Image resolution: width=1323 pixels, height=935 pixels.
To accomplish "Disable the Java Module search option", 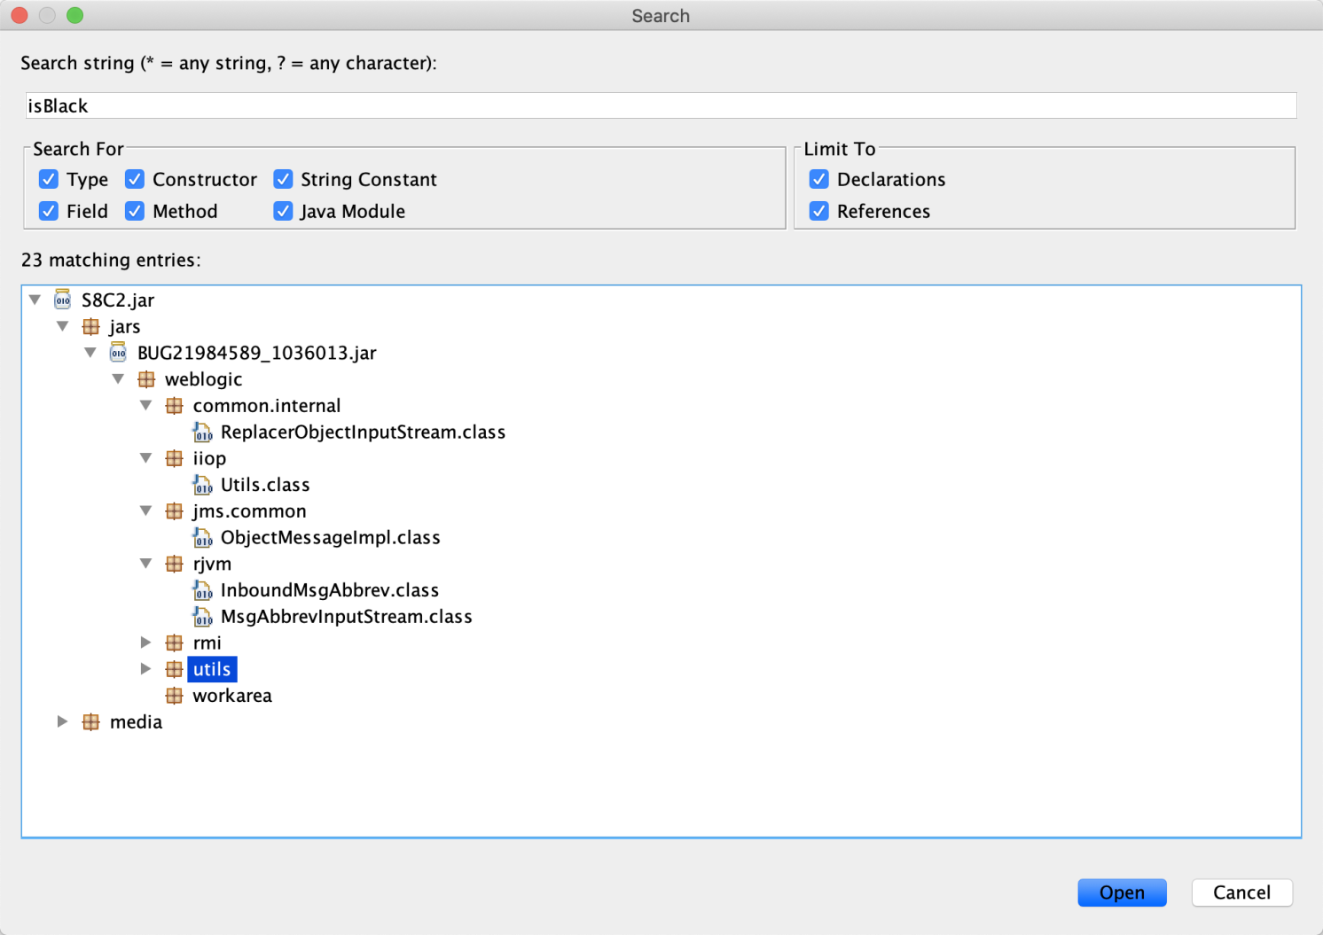I will point(283,211).
